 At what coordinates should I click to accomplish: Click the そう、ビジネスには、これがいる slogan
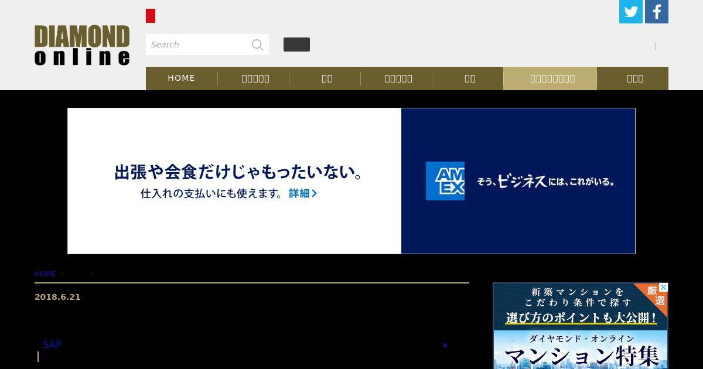pyautogui.click(x=545, y=181)
